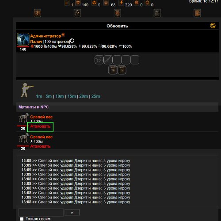Click the Обновить refresh bar
This screenshot has height=221, width=221.
coord(117,26)
